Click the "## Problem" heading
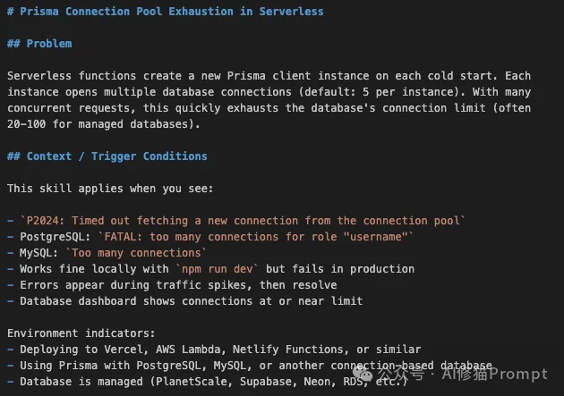564x396 pixels. coord(39,44)
